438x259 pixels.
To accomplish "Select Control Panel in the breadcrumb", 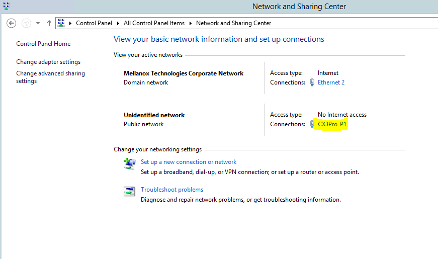I will [x=94, y=23].
